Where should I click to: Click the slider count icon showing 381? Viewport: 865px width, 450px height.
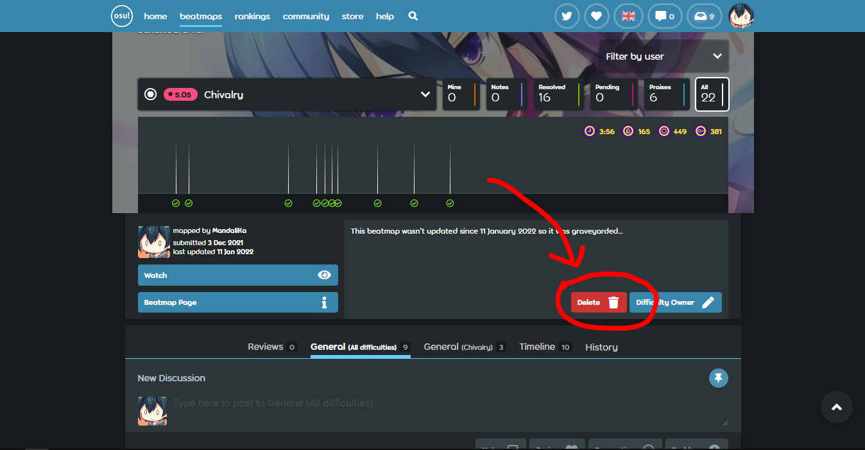[x=701, y=131]
